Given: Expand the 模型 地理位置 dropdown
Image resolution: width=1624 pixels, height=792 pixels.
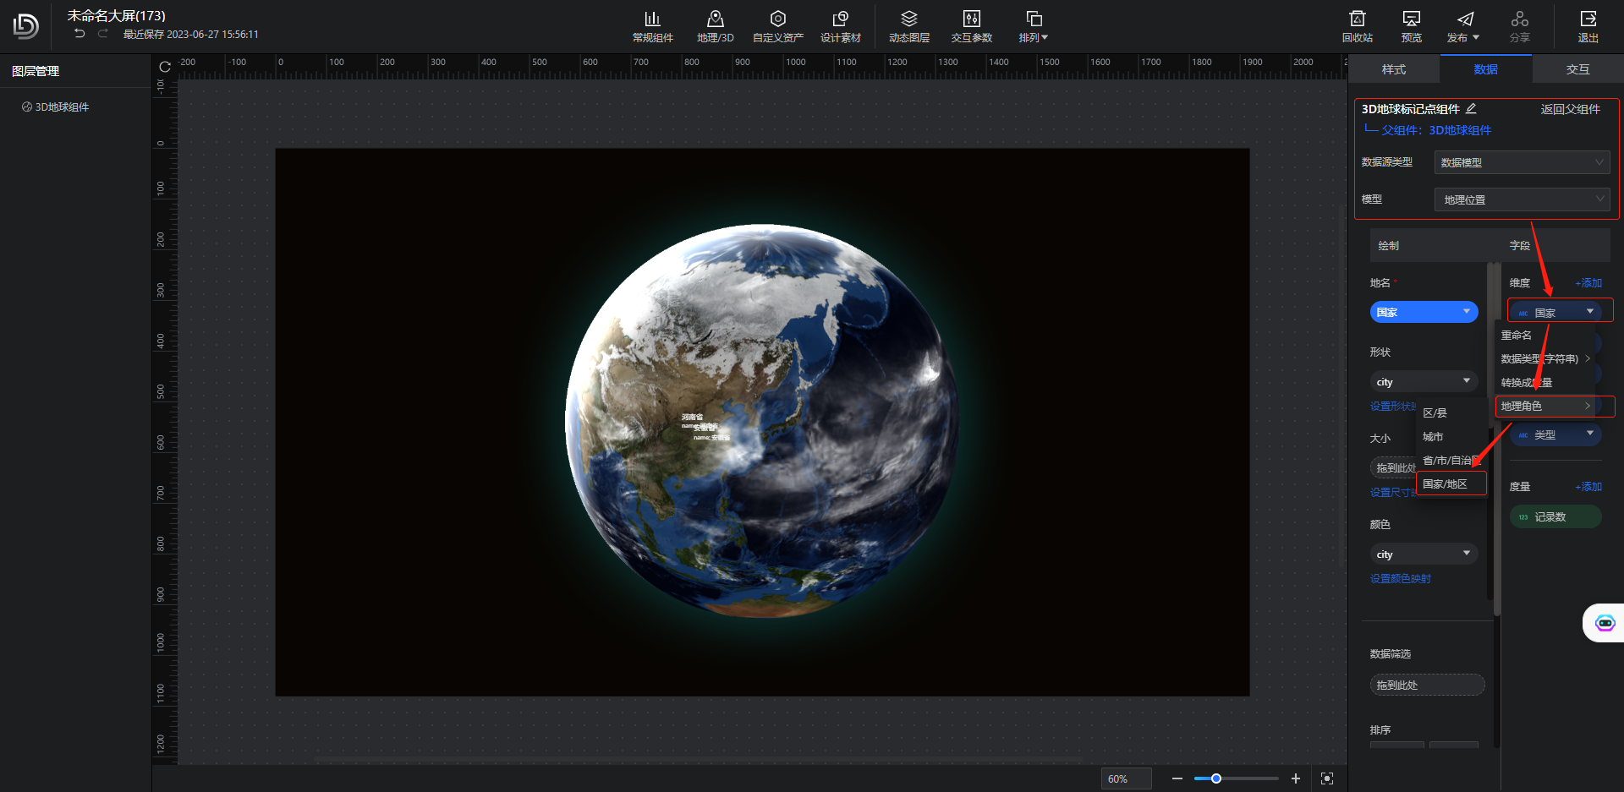Looking at the screenshot, I should 1521,199.
